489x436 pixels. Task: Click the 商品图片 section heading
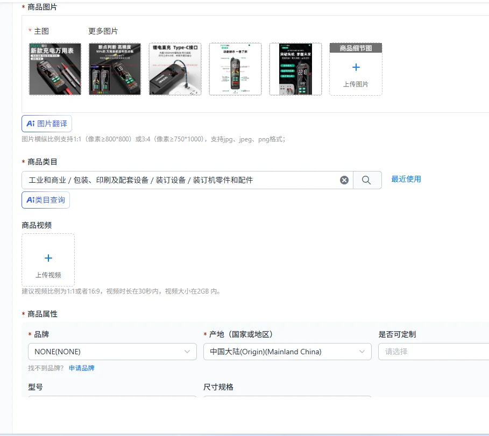42,7
